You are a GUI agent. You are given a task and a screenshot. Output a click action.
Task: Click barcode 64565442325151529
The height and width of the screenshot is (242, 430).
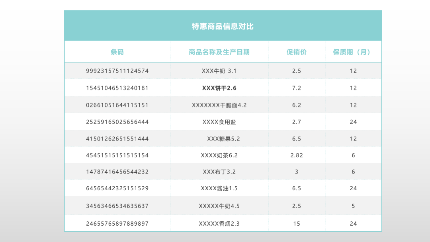point(117,188)
